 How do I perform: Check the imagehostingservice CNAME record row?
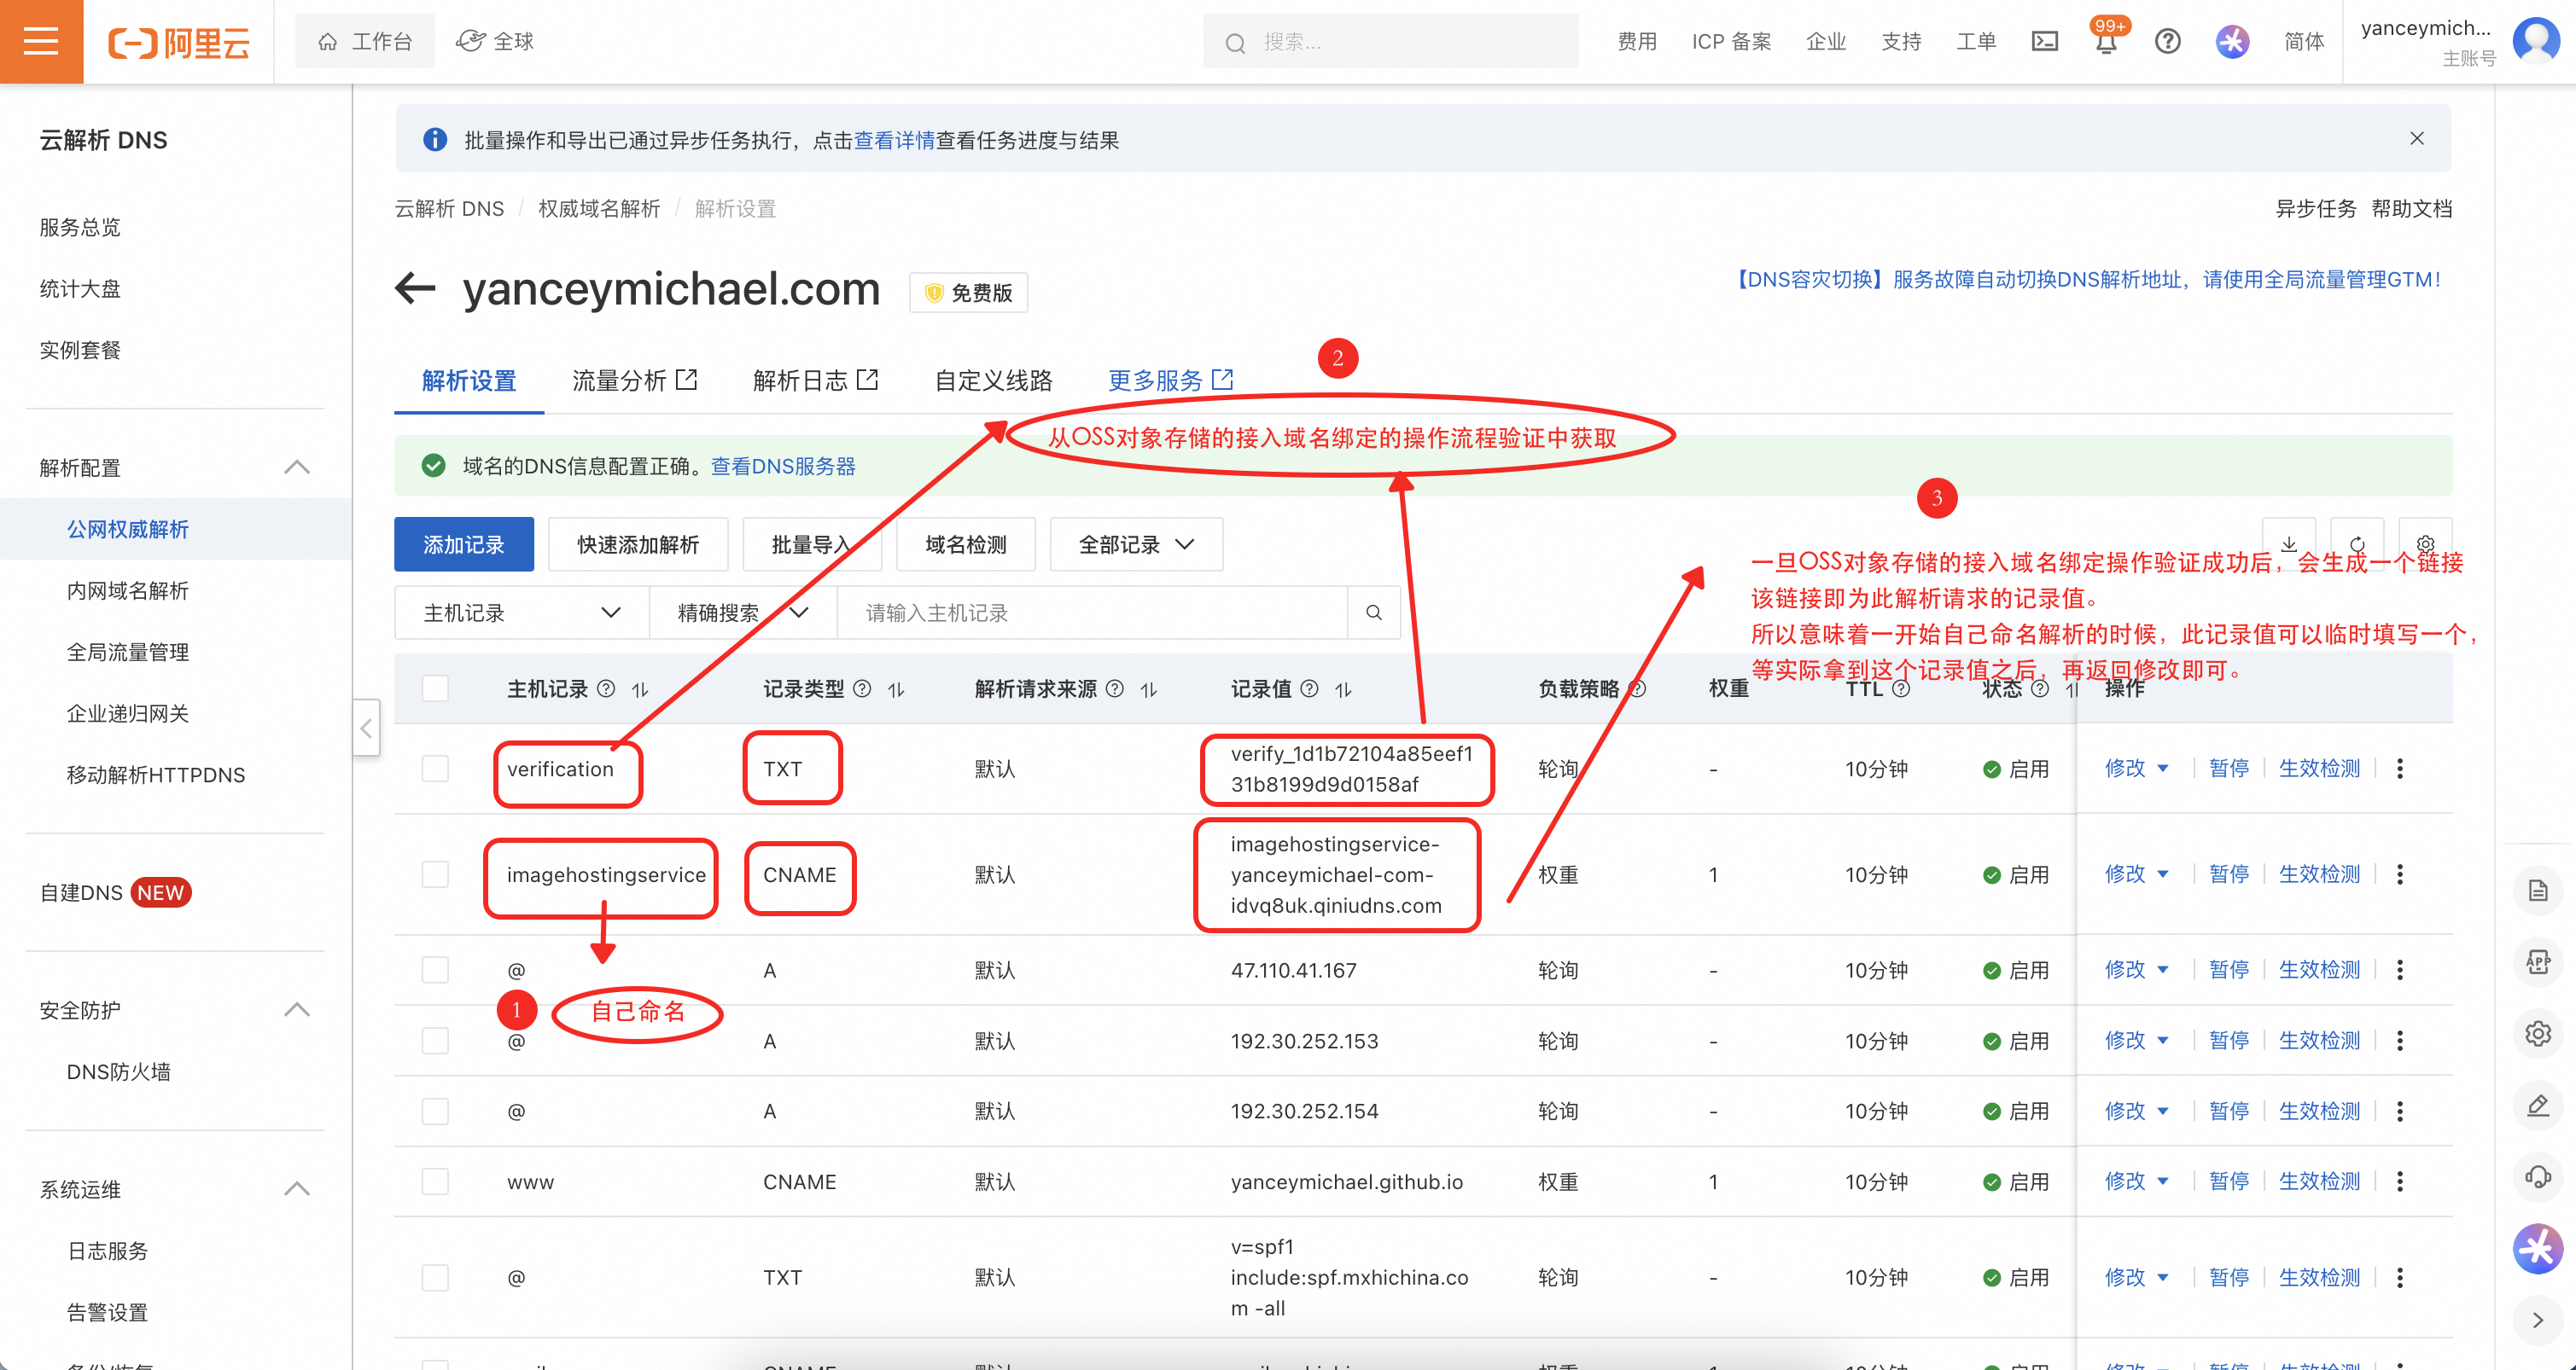tap(435, 874)
